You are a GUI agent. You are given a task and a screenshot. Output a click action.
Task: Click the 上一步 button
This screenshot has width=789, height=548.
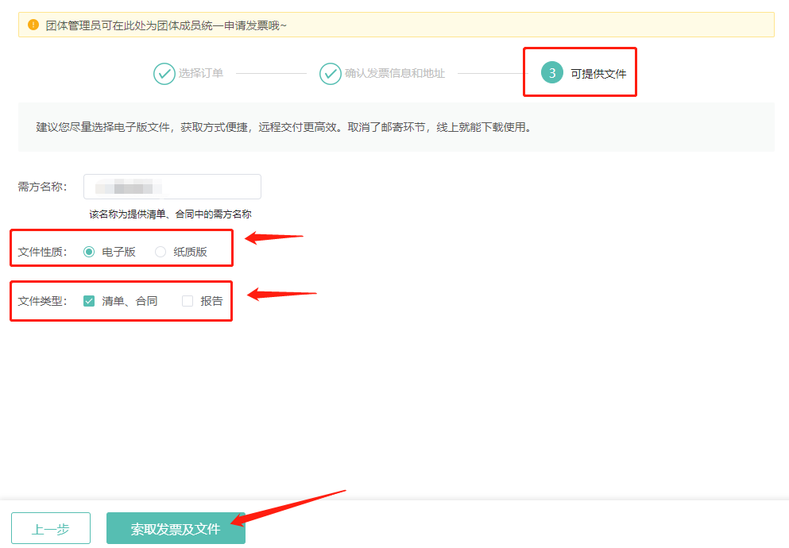(50, 527)
